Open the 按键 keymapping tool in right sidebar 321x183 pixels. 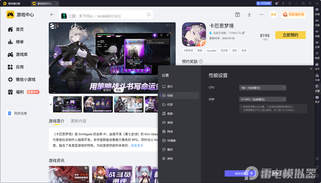click(x=317, y=11)
